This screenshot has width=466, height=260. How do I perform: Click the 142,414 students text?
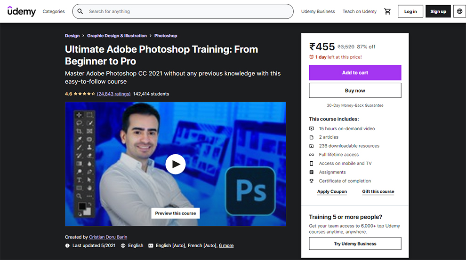(x=151, y=94)
